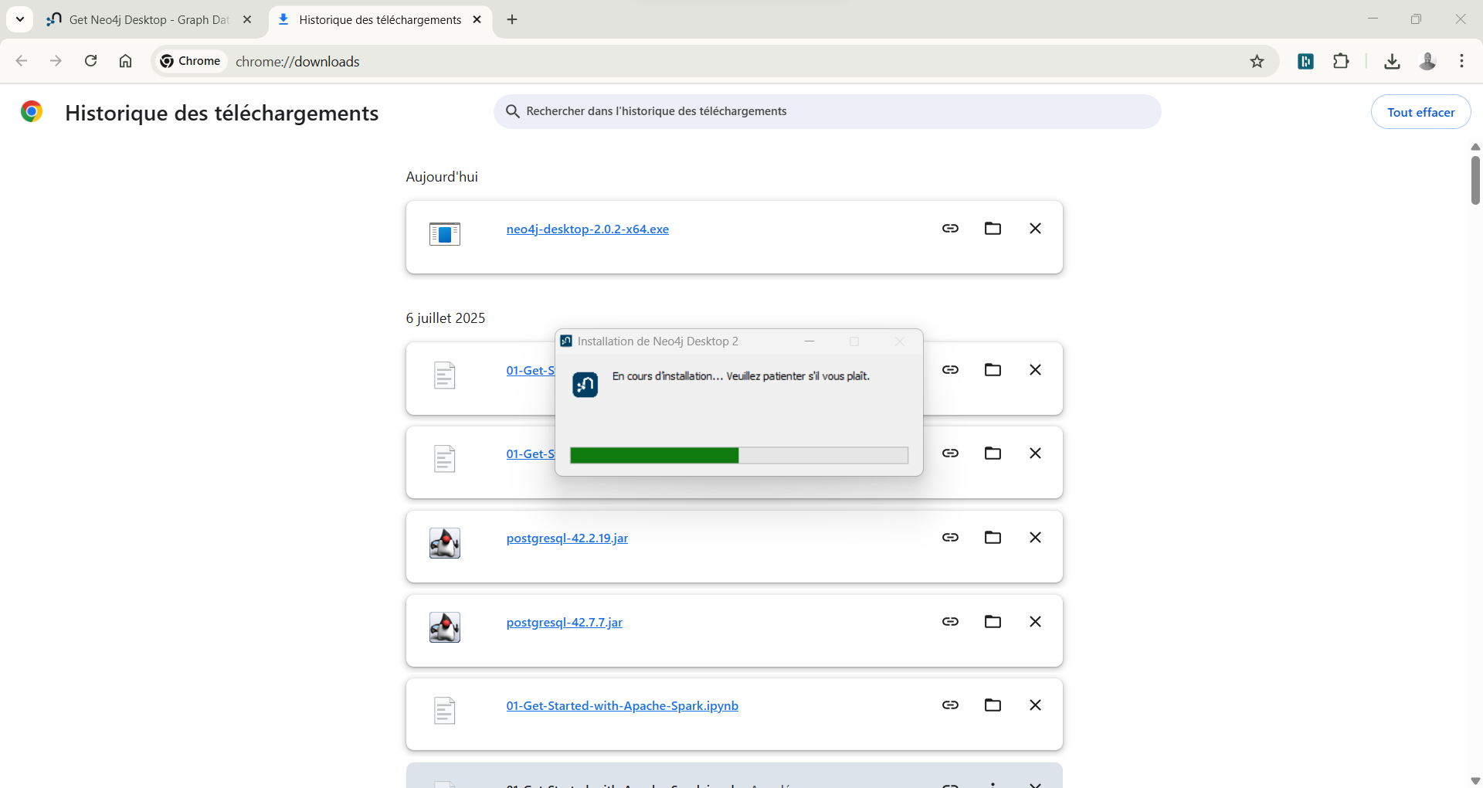Open 01-Get-Started-with-Apache-Spark.ipynb link
Image resolution: width=1483 pixels, height=788 pixels.
pyautogui.click(x=623, y=706)
